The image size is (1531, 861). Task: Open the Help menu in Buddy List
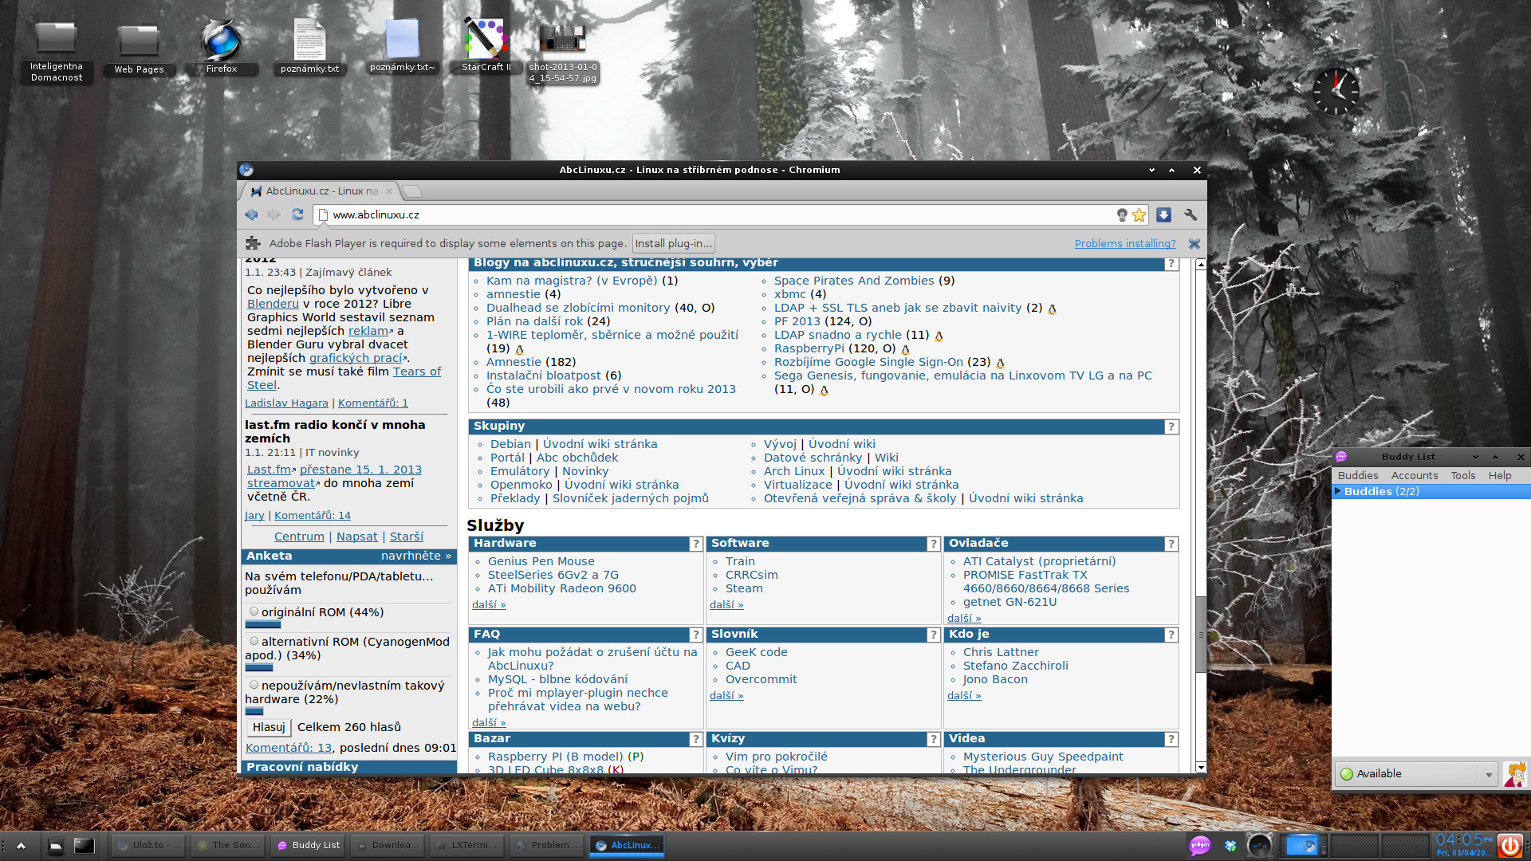coord(1499,475)
